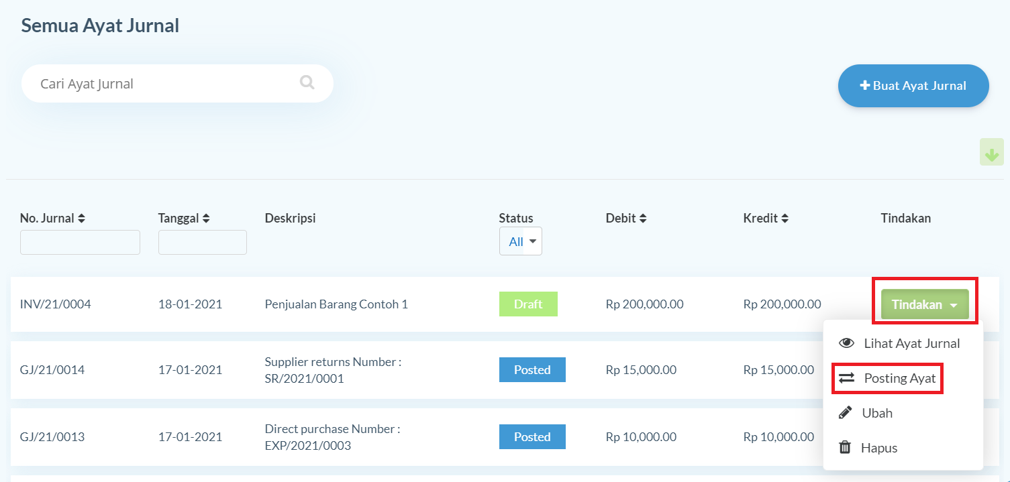Focus the Cari Ayat Jurnal search field
This screenshot has width=1010, height=482.
(x=161, y=84)
